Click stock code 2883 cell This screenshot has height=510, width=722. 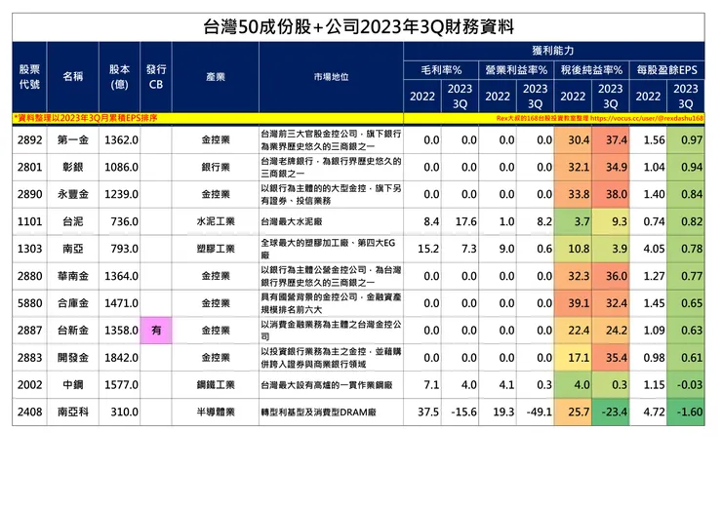click(x=29, y=357)
